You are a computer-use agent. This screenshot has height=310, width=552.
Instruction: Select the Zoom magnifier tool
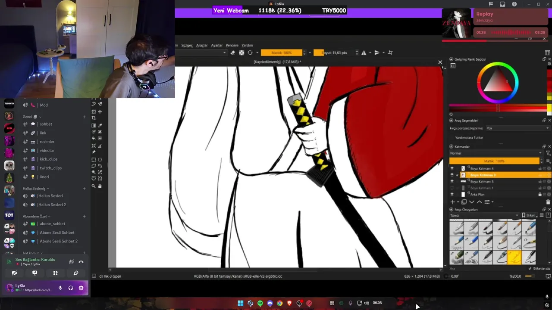(94, 186)
